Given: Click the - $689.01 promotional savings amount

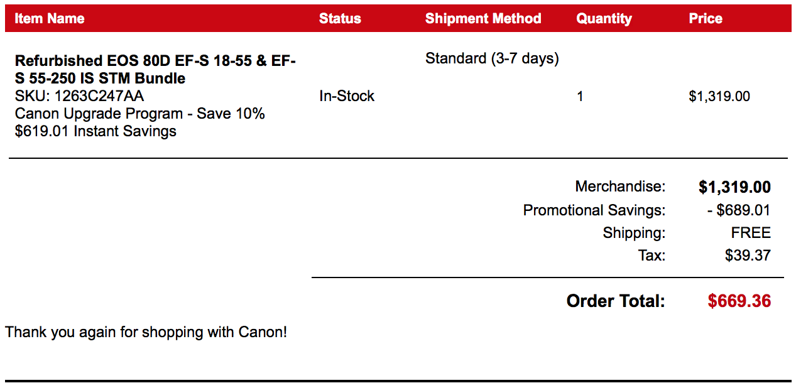Looking at the screenshot, I should pos(739,210).
